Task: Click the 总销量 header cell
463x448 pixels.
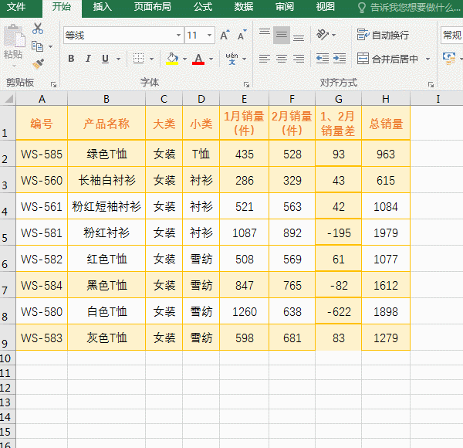Action: tap(386, 123)
